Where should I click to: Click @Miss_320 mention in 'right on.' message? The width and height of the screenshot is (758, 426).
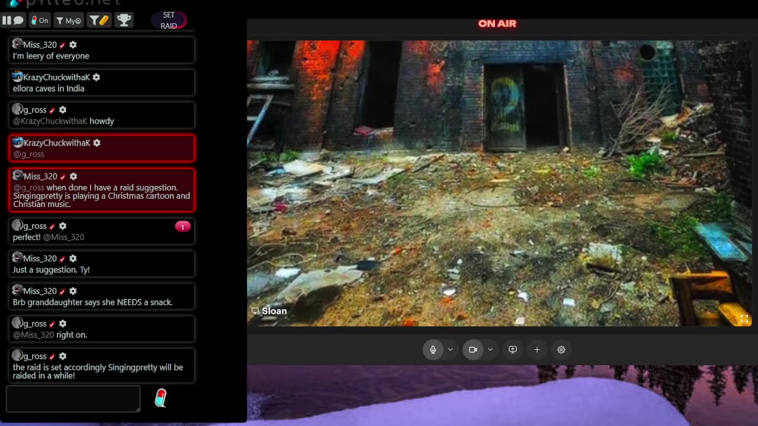pos(33,334)
